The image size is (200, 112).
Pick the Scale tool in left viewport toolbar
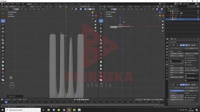(x=3, y=28)
